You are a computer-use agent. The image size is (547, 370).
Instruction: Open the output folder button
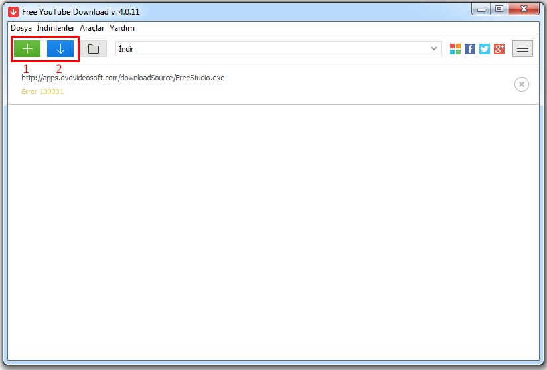pyautogui.click(x=94, y=49)
